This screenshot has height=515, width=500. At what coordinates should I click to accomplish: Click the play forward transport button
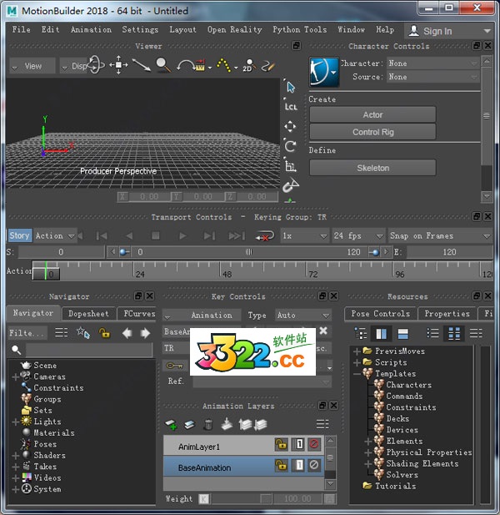coord(182,236)
